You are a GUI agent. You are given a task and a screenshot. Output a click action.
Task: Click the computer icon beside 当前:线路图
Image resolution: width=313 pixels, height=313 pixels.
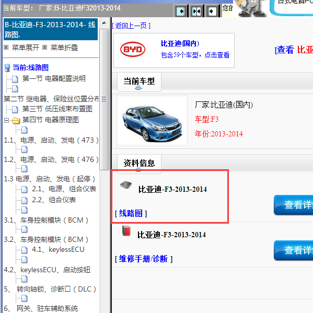pyautogui.click(x=7, y=68)
